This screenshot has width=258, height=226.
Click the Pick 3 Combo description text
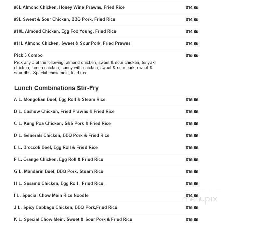pos(85,68)
